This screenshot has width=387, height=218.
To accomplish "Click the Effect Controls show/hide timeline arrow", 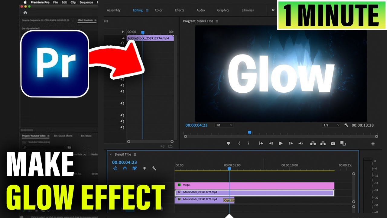I will 123,32.
